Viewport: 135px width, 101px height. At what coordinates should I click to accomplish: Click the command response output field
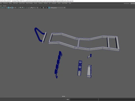click(x=117, y=100)
